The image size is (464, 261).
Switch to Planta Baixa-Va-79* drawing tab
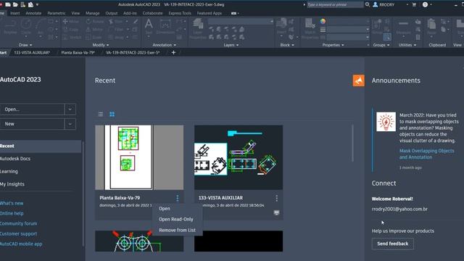pos(78,52)
